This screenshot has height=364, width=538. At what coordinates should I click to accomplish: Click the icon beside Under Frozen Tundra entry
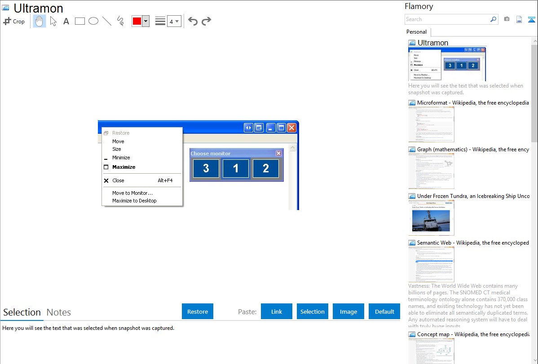(412, 196)
